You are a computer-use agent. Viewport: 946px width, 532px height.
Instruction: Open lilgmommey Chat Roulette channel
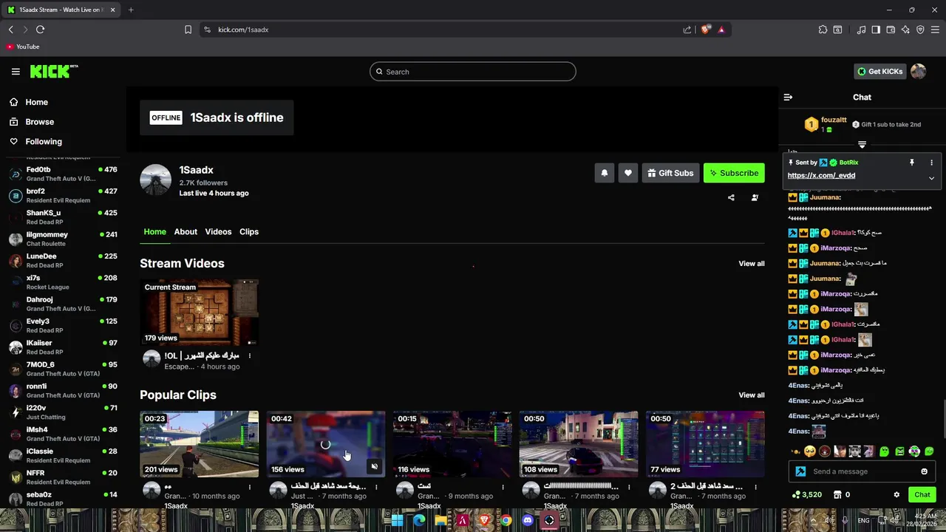point(63,239)
